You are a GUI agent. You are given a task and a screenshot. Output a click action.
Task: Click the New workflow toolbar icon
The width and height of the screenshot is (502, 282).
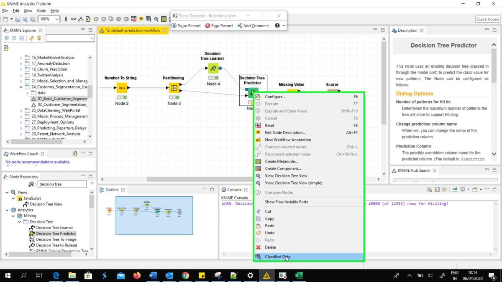coord(5,19)
